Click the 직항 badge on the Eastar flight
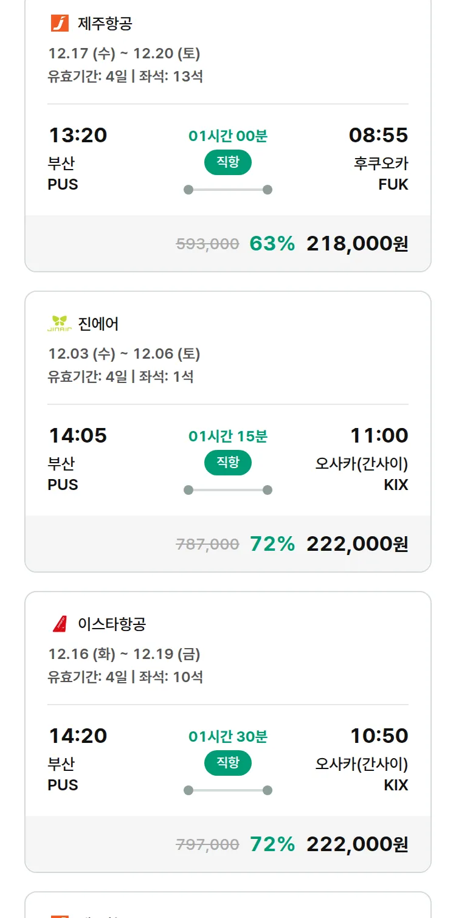The image size is (456, 918). point(228,763)
